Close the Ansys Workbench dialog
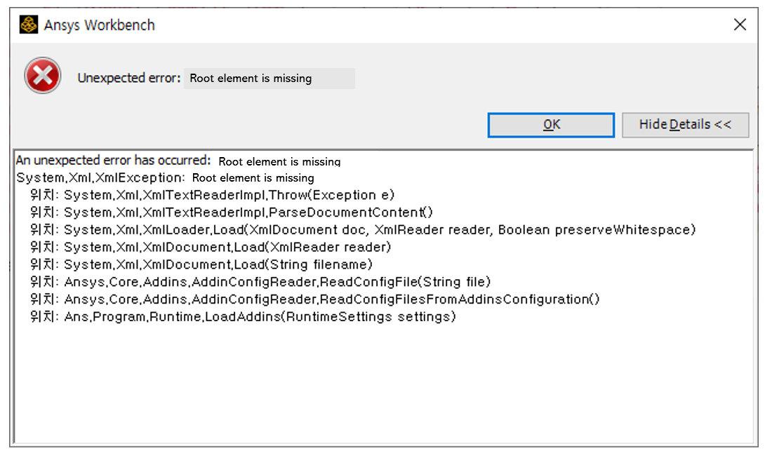765x453 pixels. click(740, 25)
